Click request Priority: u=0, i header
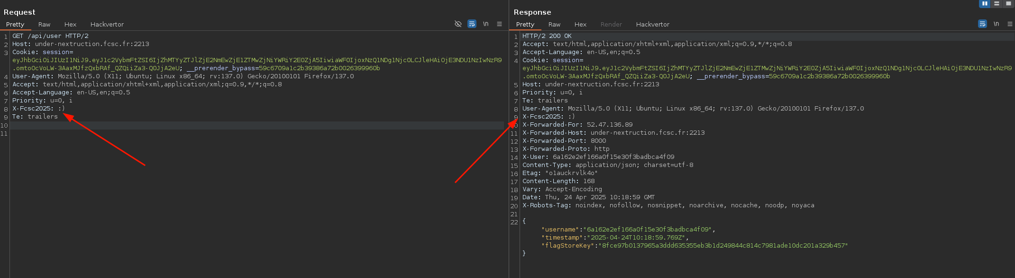This screenshot has height=278, width=1015. [42, 101]
